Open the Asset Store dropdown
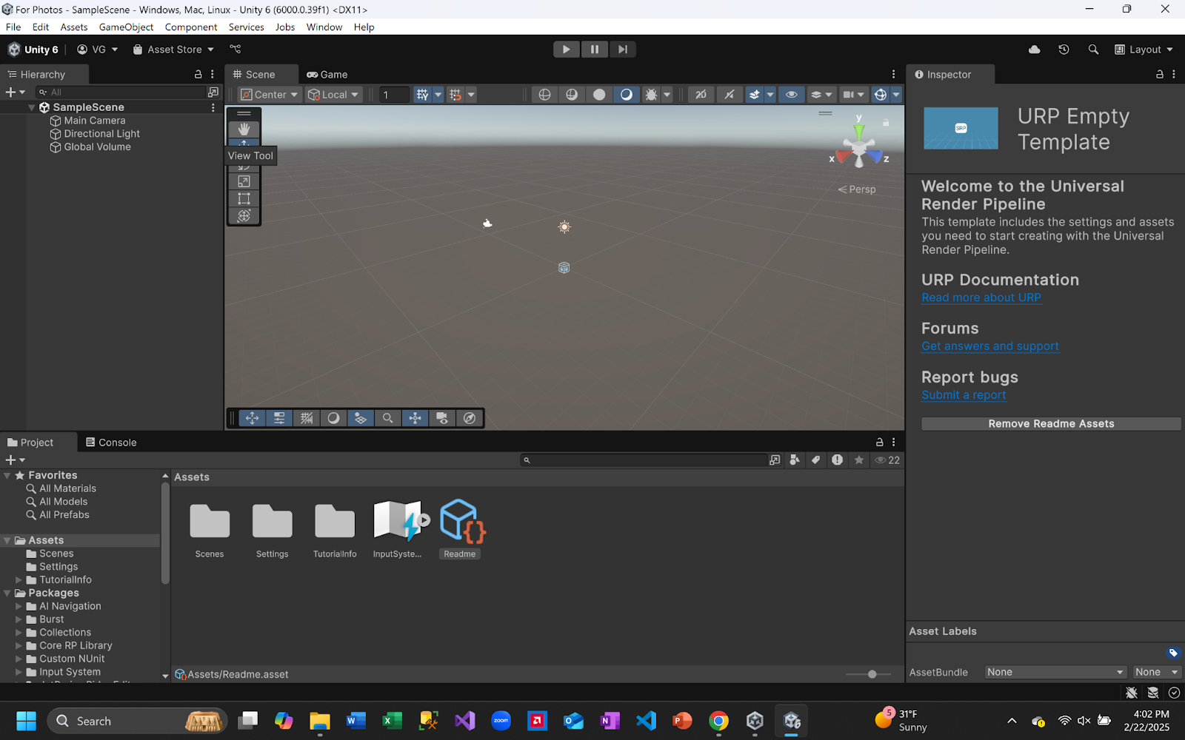The height and width of the screenshot is (740, 1185). tap(173, 50)
